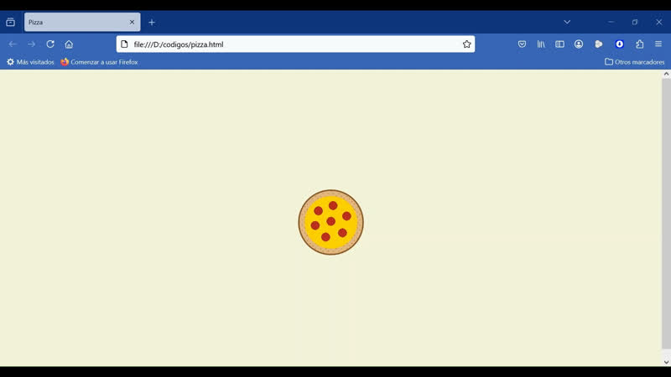Open the Firefox account icon
Image resolution: width=671 pixels, height=377 pixels.
pos(579,44)
